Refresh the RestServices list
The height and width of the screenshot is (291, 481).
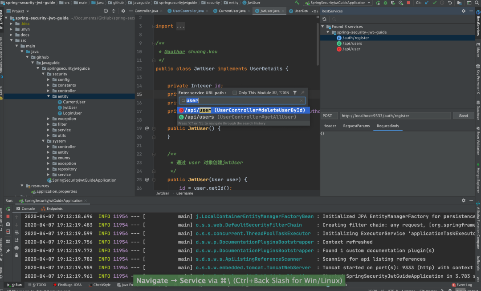click(x=324, y=19)
